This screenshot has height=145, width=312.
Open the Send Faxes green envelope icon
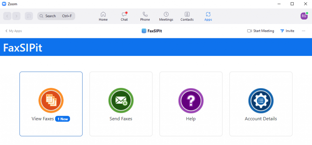tap(121, 101)
